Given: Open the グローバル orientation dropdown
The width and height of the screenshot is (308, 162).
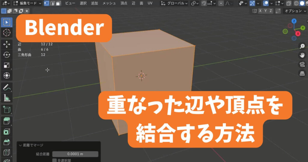Looking at the screenshot, I should 174,3.
